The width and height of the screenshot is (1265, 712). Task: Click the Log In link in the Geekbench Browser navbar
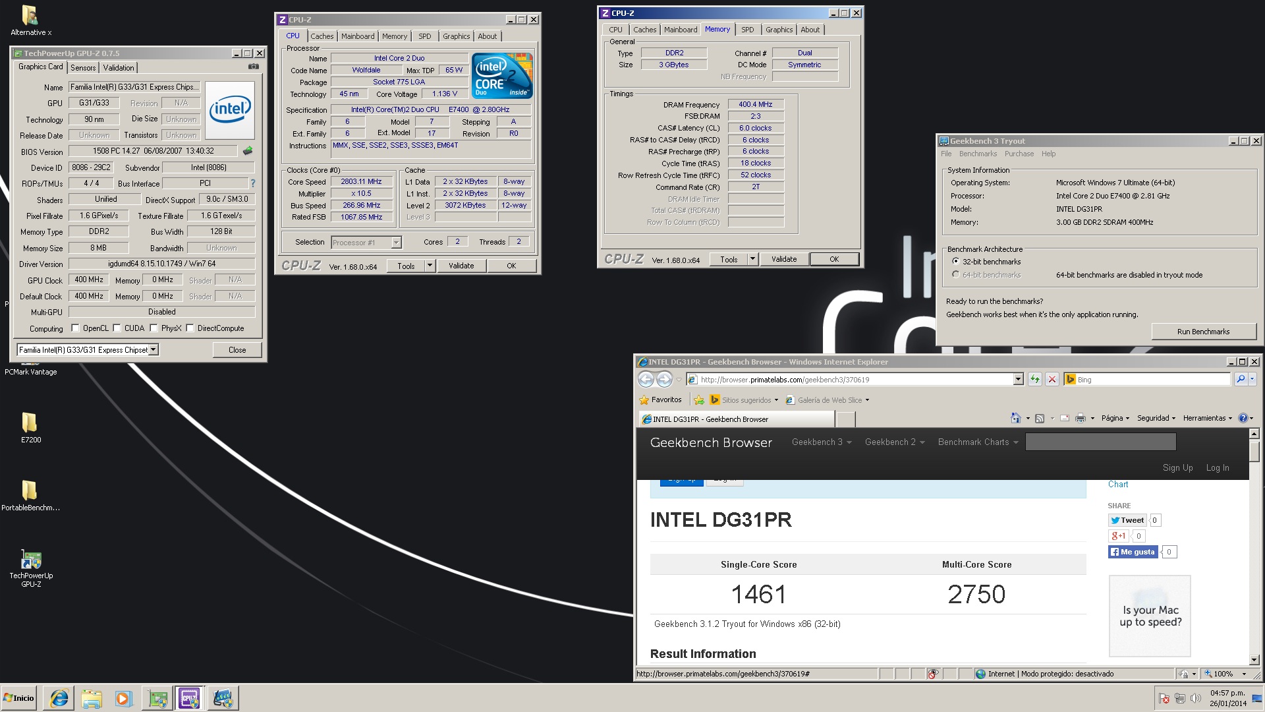point(1218,467)
